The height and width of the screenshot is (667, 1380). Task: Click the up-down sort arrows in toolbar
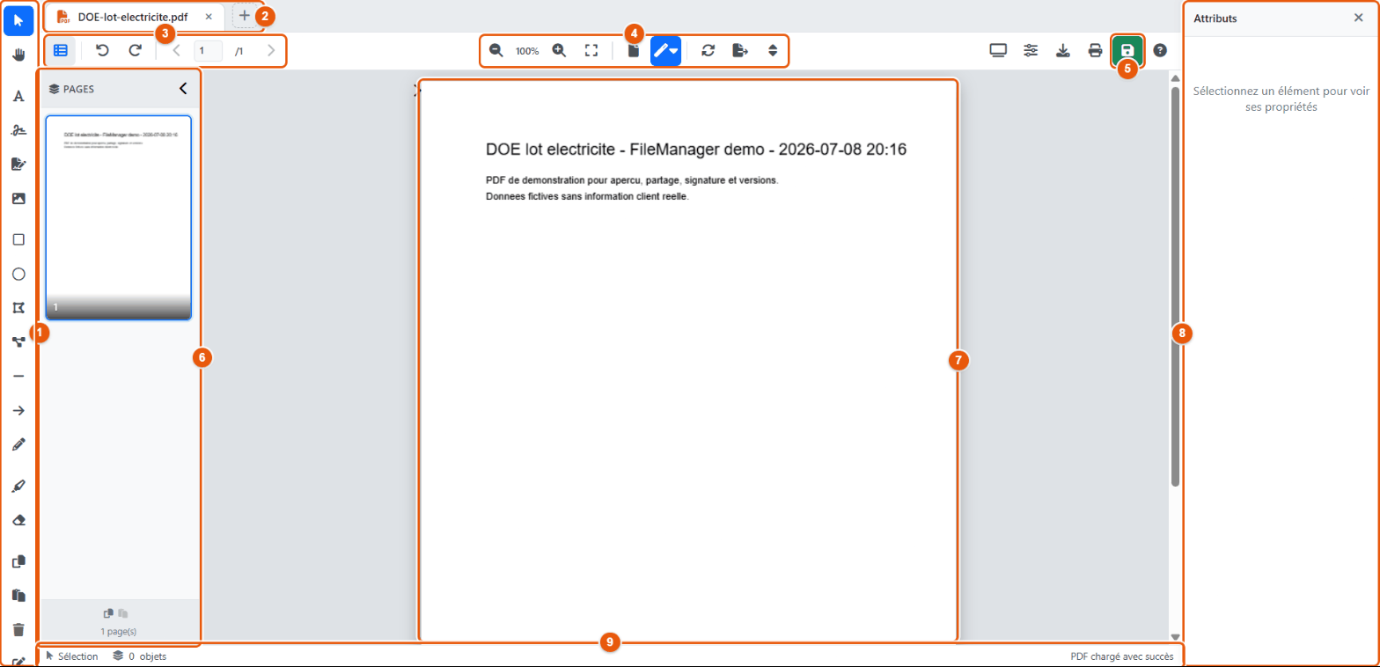pos(773,51)
